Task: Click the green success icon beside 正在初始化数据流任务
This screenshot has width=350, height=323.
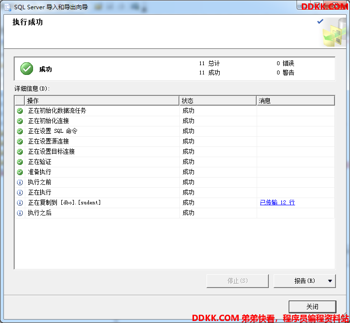Action: tap(20, 111)
